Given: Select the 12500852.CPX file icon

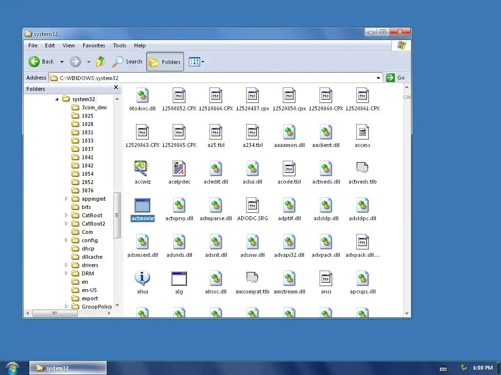Looking at the screenshot, I should pos(179,95).
